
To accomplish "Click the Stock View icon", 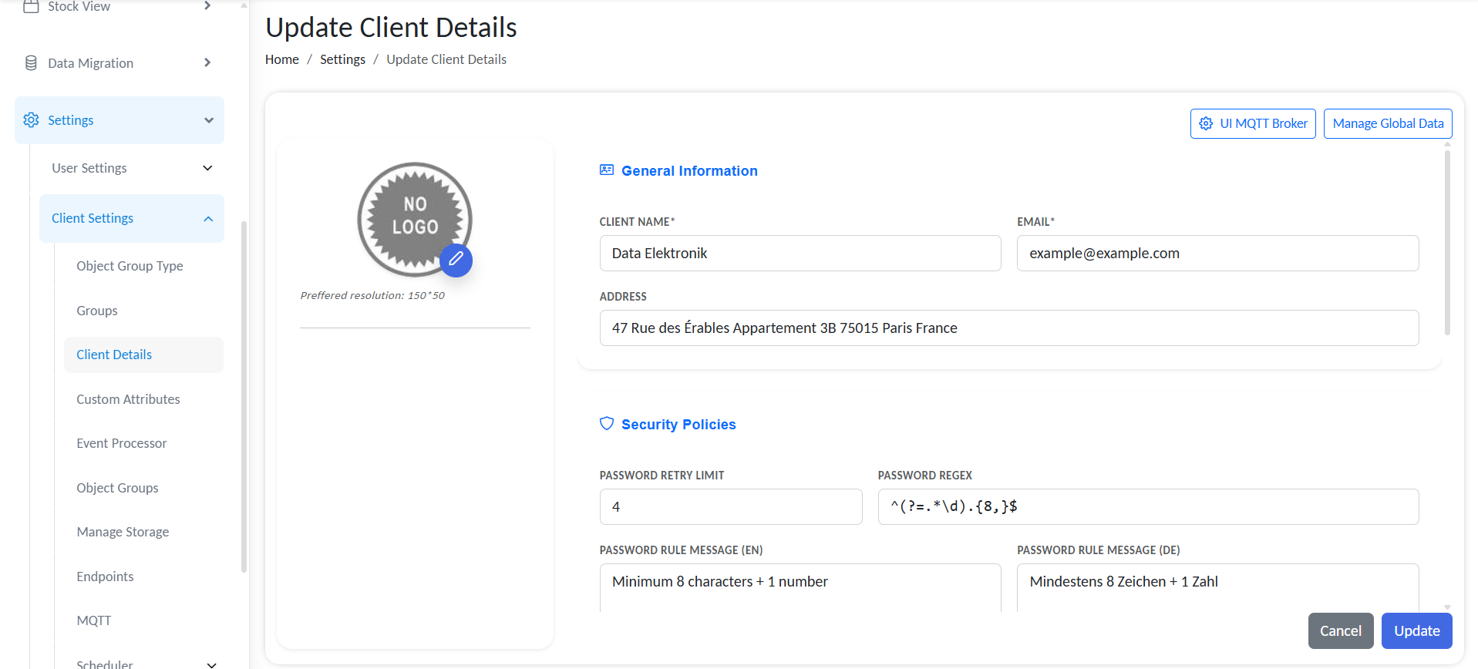I will (31, 7).
